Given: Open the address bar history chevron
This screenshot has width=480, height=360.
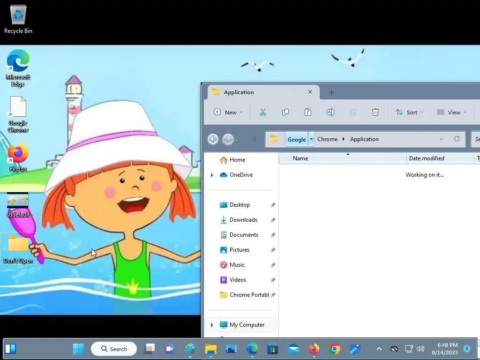Looking at the screenshot, I should click(x=442, y=139).
